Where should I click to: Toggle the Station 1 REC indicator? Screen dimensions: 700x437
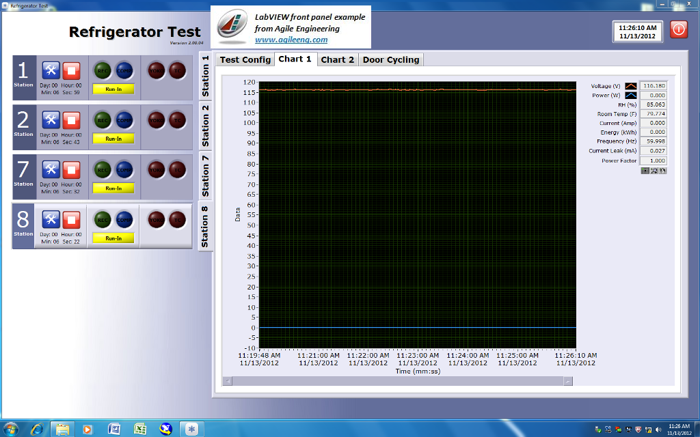coord(103,70)
